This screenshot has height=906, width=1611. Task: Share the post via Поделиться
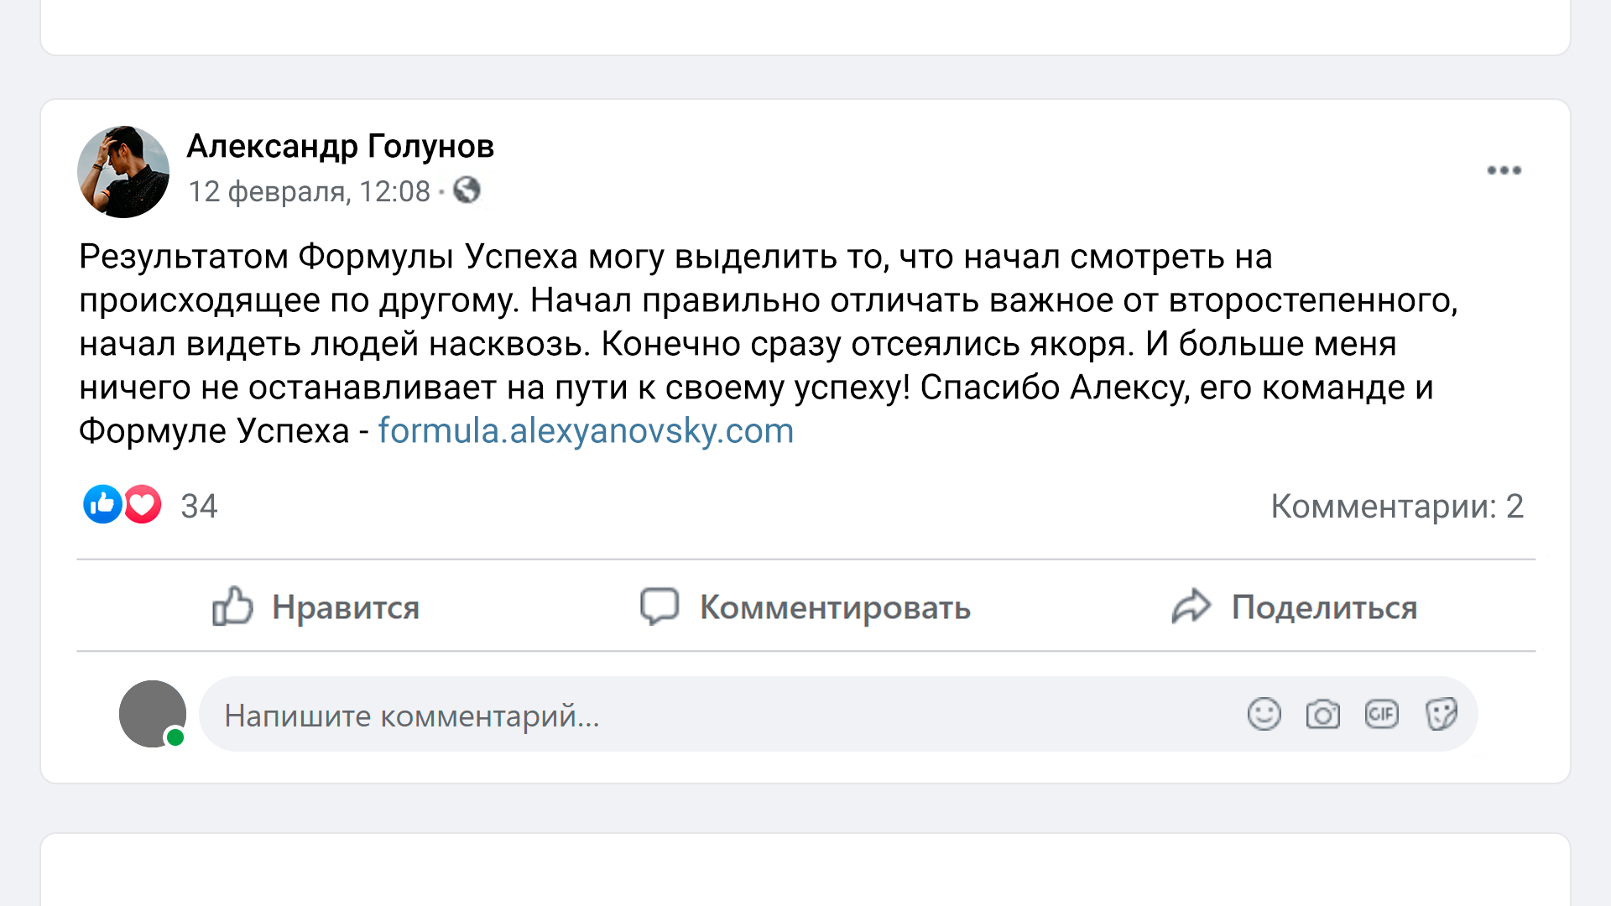click(x=1295, y=607)
